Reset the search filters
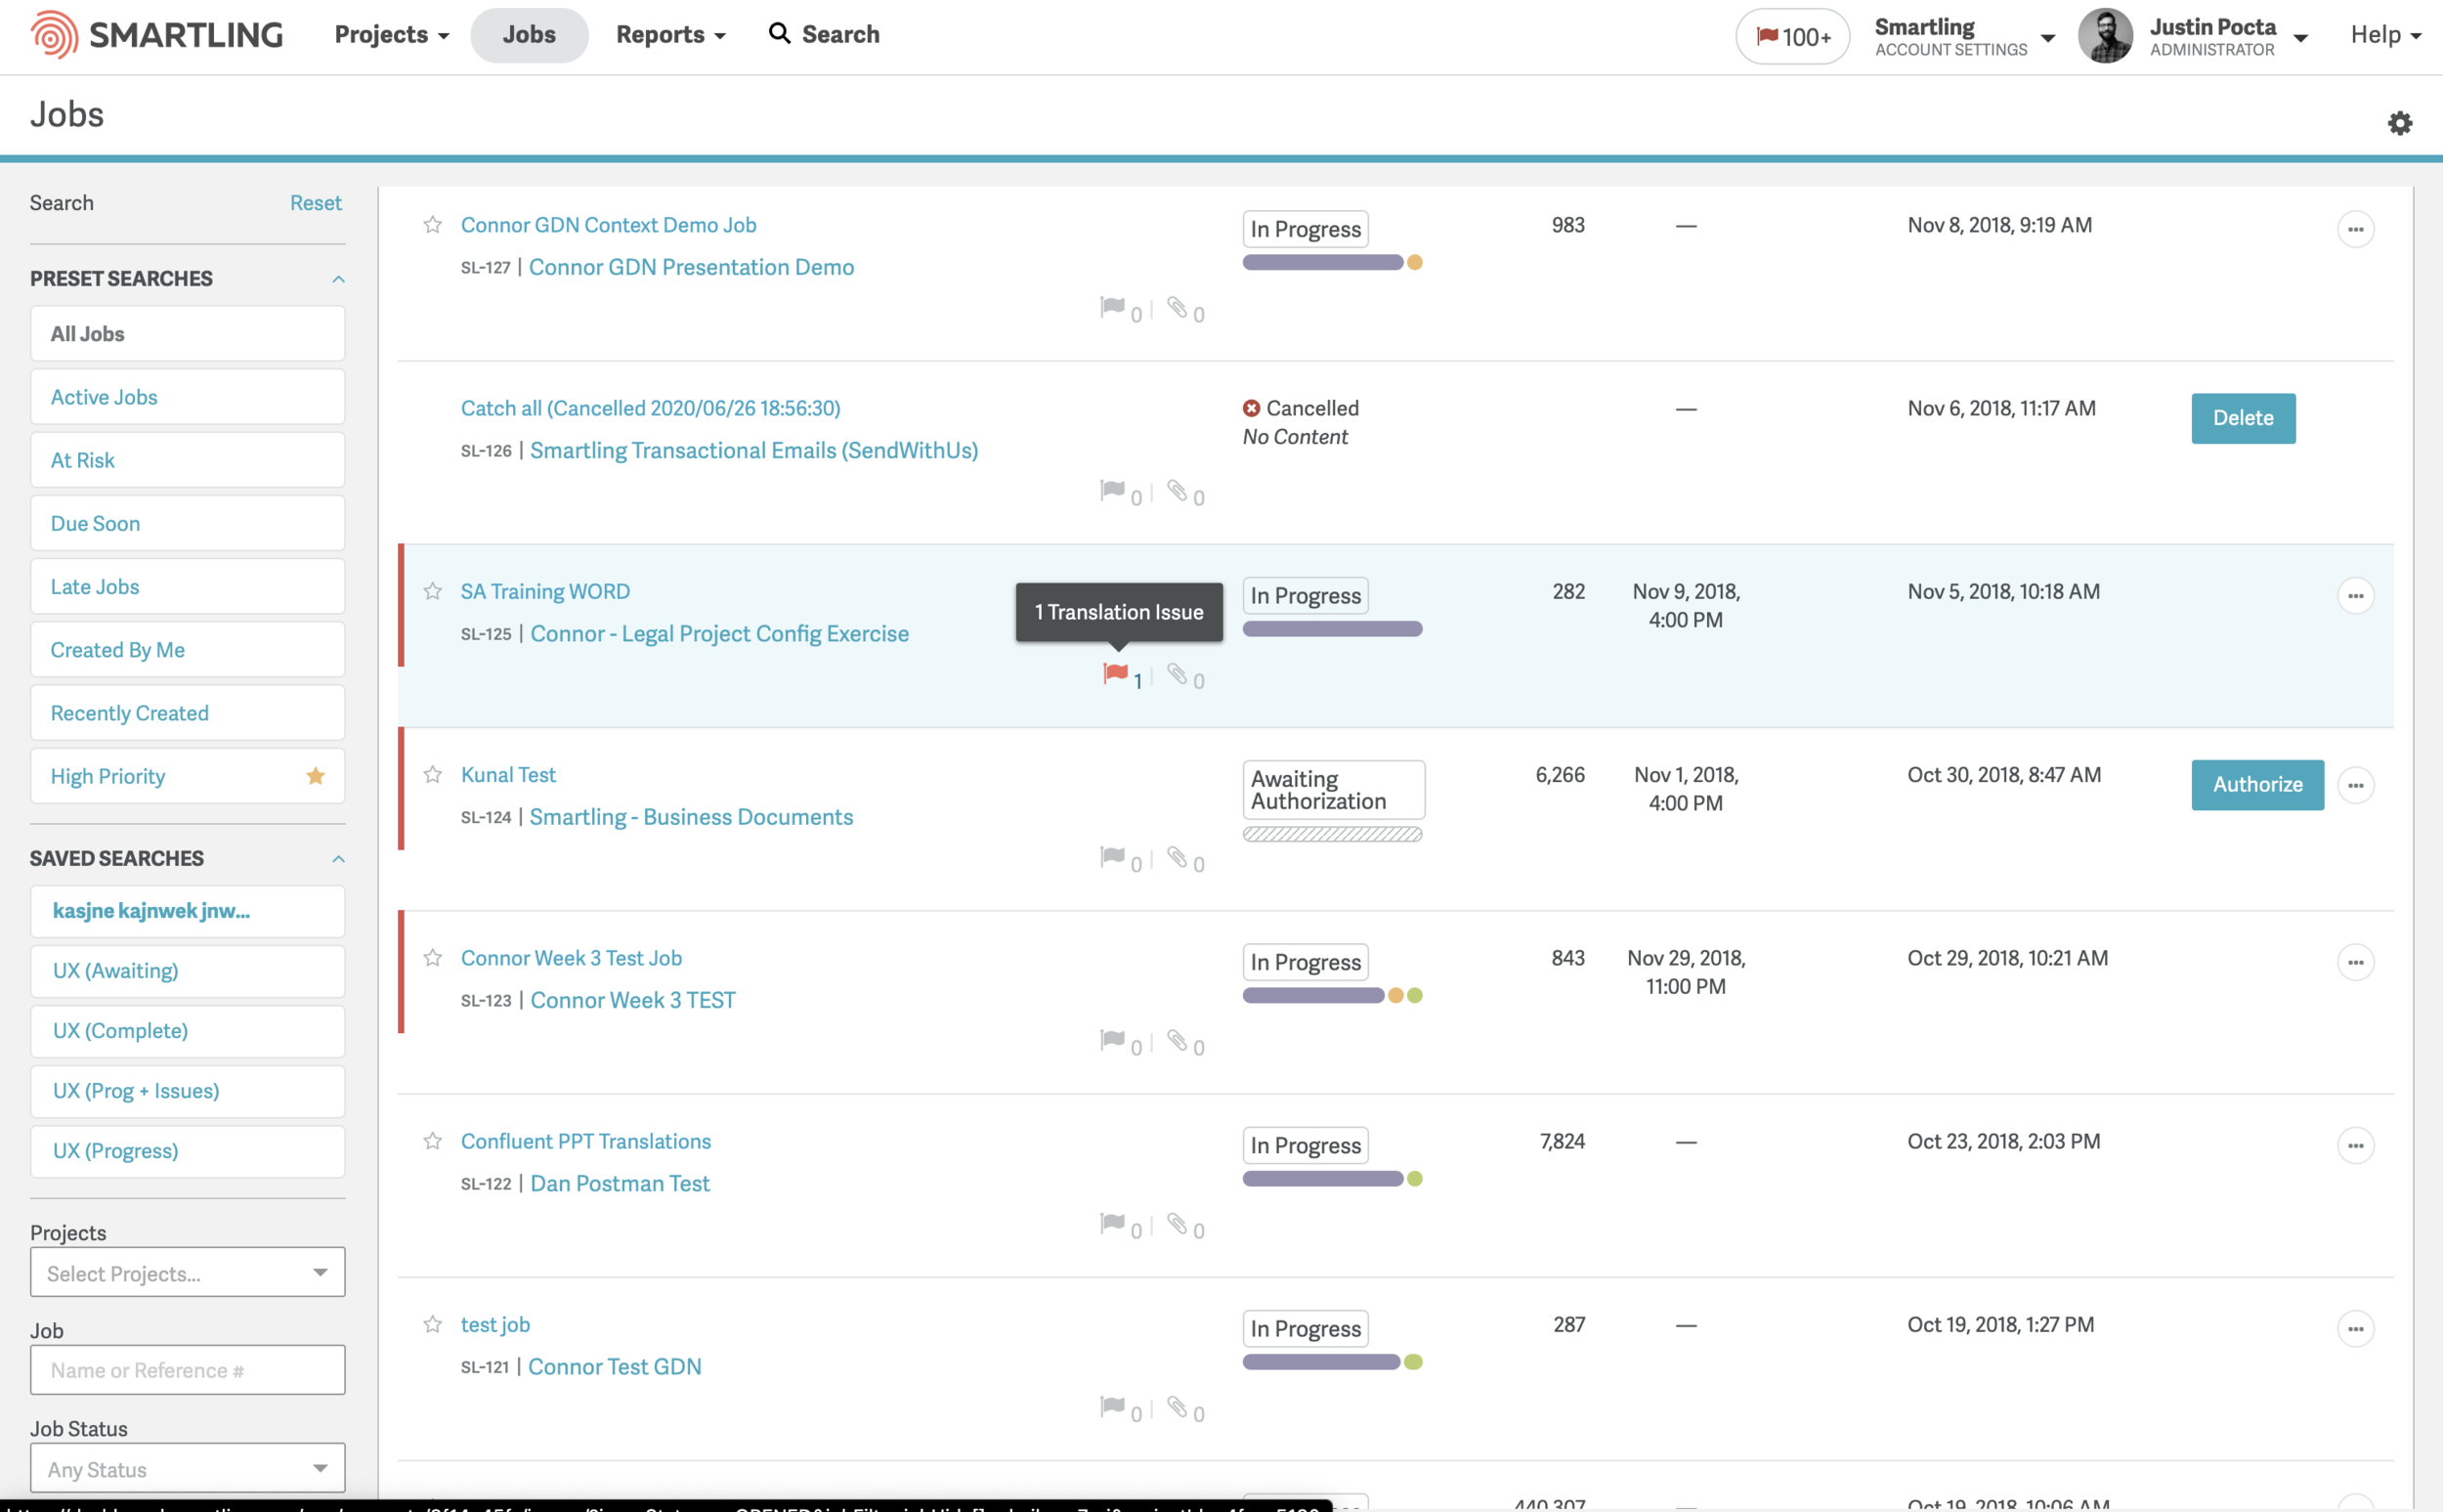 coord(316,203)
